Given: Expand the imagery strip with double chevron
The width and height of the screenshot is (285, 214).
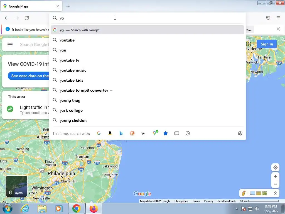Looking at the screenshot, I should [275, 193].
